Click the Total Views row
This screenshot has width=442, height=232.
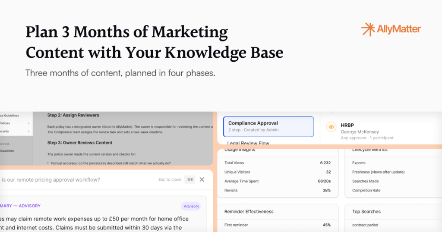[x=278, y=163]
